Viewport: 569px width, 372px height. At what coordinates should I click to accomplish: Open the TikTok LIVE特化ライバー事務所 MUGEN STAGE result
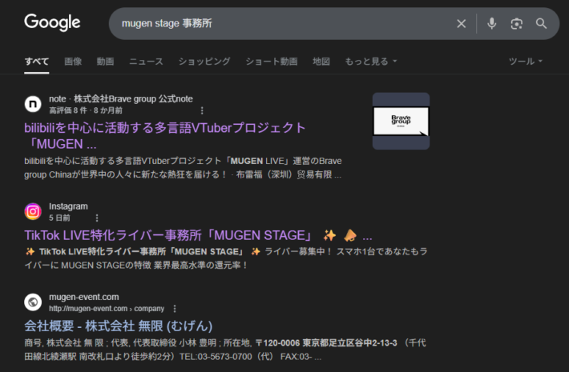198,235
